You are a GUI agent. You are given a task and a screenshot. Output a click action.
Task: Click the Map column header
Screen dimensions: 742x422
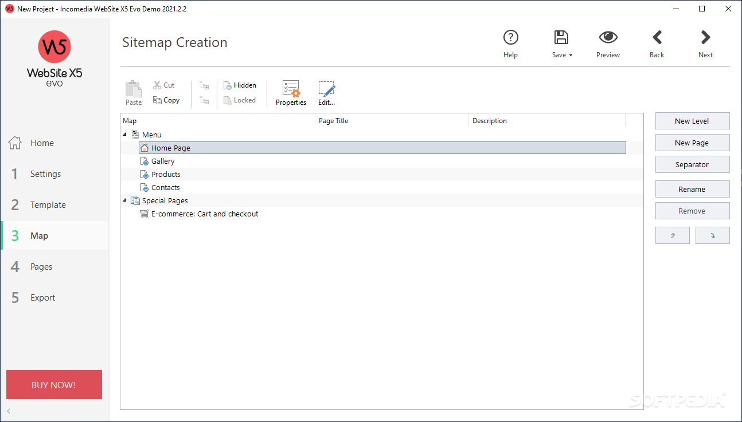[x=218, y=121]
